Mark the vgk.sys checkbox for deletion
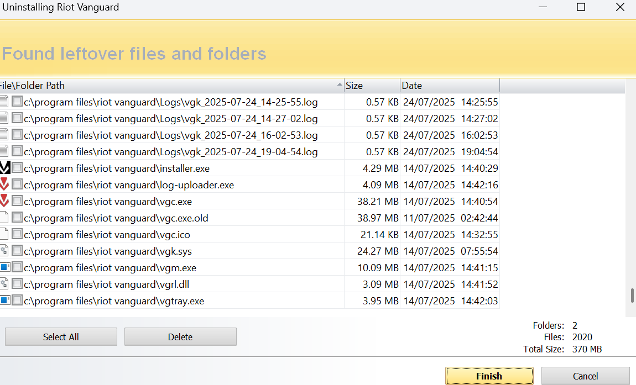Image resolution: width=636 pixels, height=385 pixels. coord(17,251)
